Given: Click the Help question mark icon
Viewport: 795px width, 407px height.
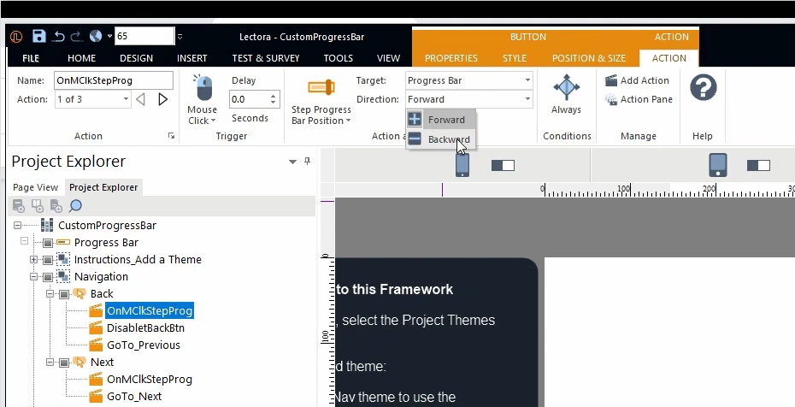Looking at the screenshot, I should 703,88.
